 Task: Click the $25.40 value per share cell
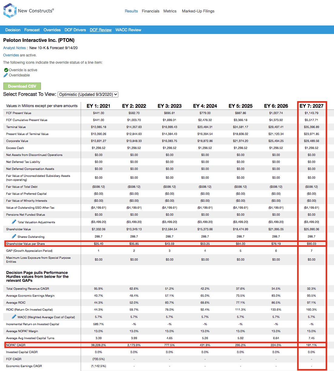click(99, 244)
